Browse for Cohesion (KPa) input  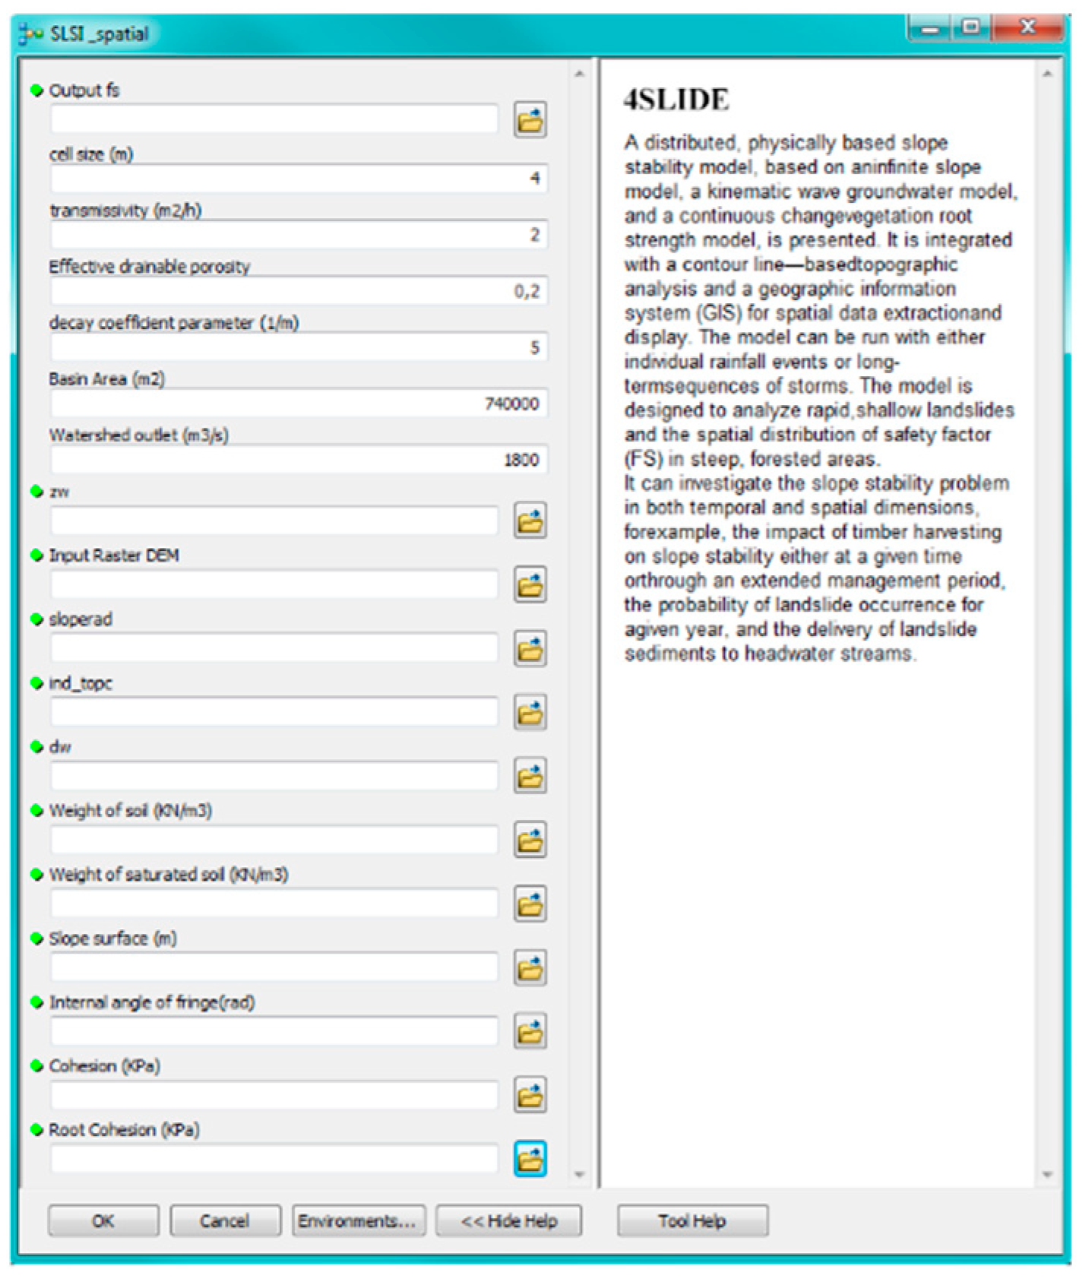pyautogui.click(x=530, y=1095)
